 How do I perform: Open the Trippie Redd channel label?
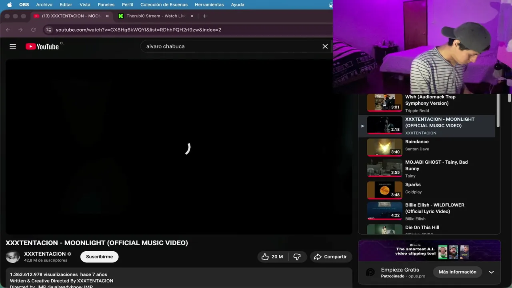coord(417,111)
